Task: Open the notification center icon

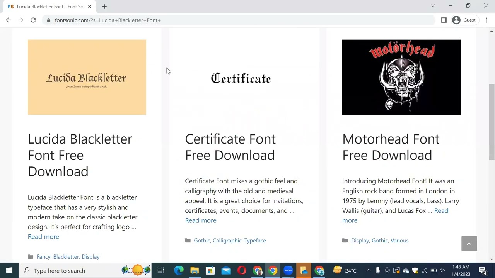Action: 483,270
